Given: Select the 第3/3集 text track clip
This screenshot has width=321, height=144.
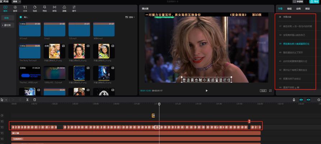Looking at the screenshot, I should click(x=136, y=133).
